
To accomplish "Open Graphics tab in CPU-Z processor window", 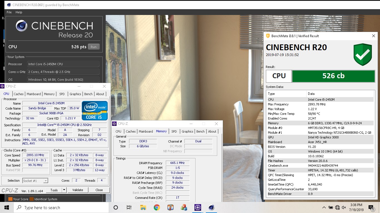I will [75, 94].
